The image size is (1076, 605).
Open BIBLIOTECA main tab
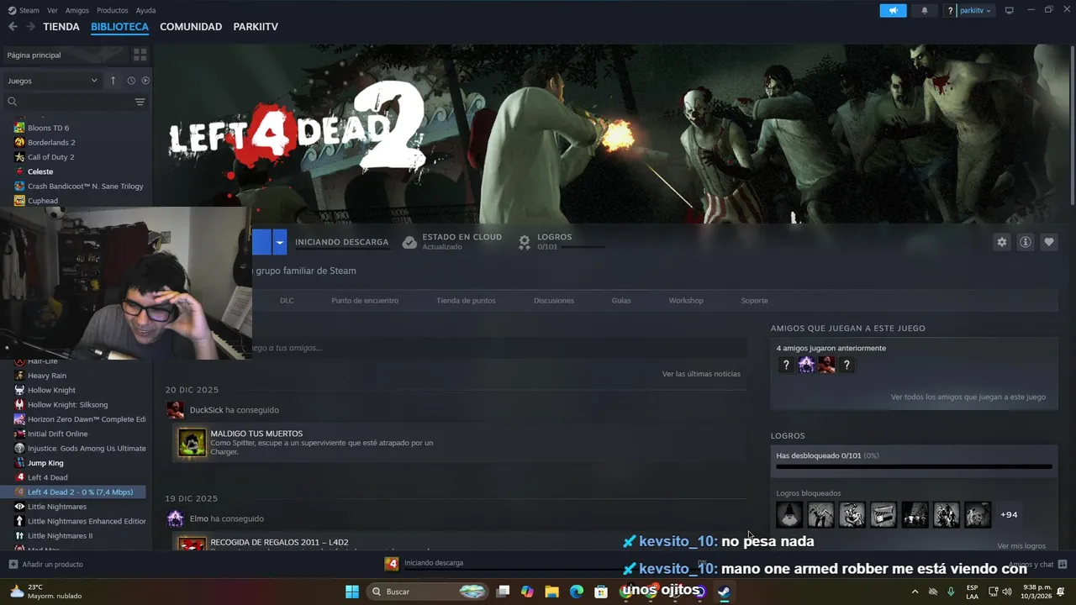(119, 27)
